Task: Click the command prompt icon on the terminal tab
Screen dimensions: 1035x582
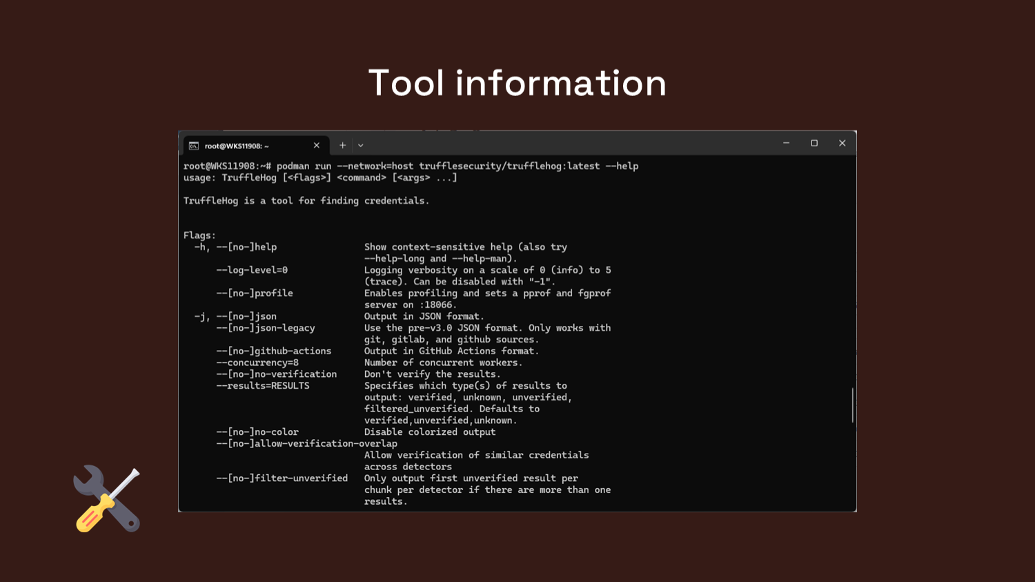Action: (x=193, y=146)
